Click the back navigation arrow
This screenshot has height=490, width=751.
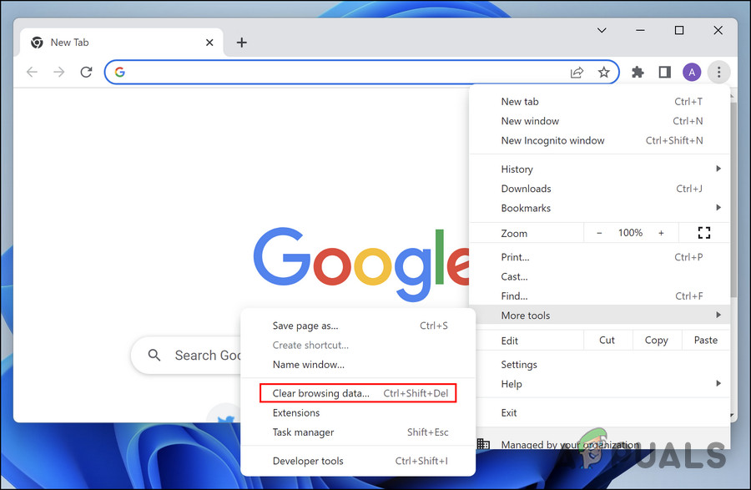tap(32, 72)
